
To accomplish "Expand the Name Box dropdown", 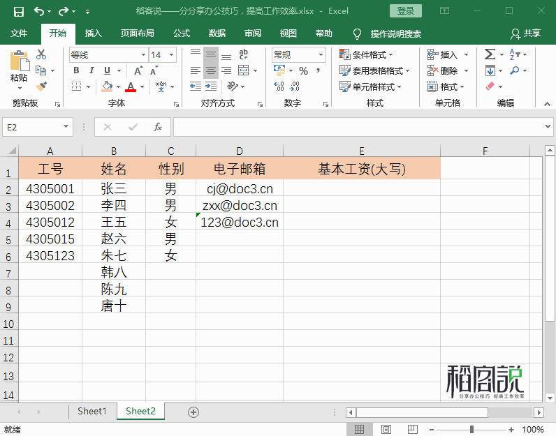I will pyautogui.click(x=66, y=126).
